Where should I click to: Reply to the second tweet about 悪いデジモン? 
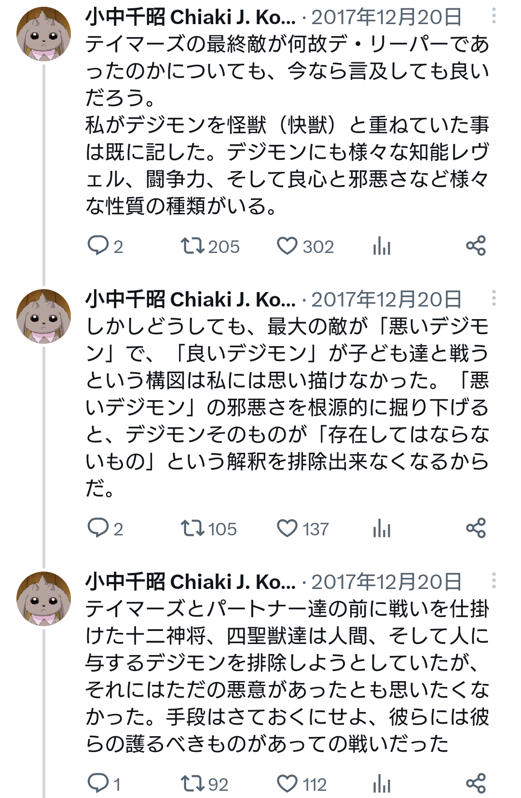(x=98, y=528)
